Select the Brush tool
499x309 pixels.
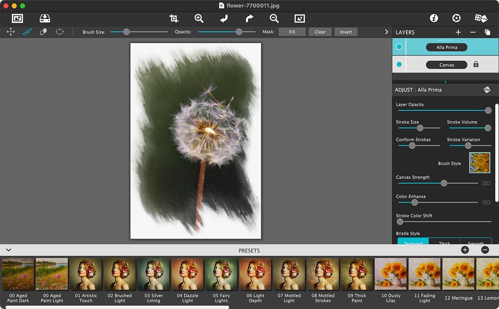tap(27, 31)
